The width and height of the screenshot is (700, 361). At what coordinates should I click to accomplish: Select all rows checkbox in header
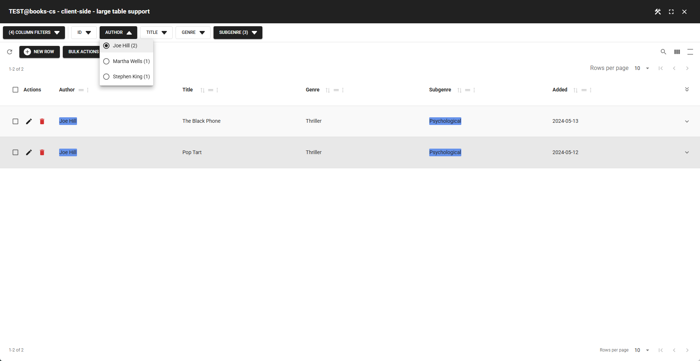[15, 90]
